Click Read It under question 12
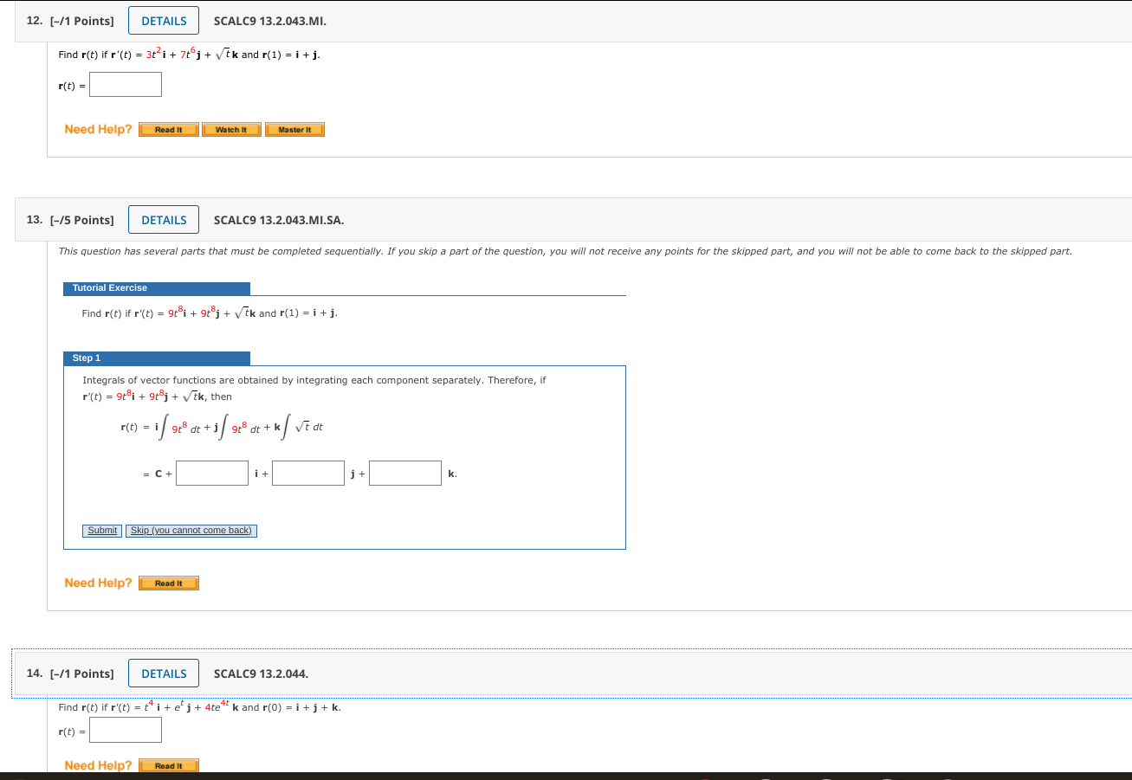This screenshot has width=1132, height=780. pos(168,129)
